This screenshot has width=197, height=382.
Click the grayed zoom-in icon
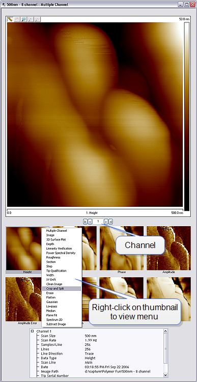point(31,19)
